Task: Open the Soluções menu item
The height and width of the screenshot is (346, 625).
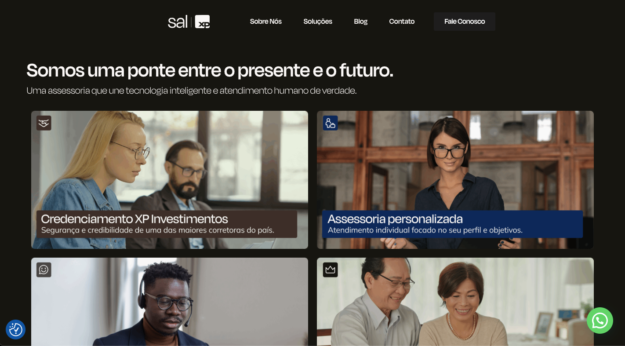Action: coord(318,22)
